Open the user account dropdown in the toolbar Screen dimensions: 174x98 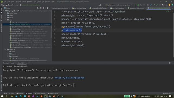pyautogui.click(x=101, y=5)
